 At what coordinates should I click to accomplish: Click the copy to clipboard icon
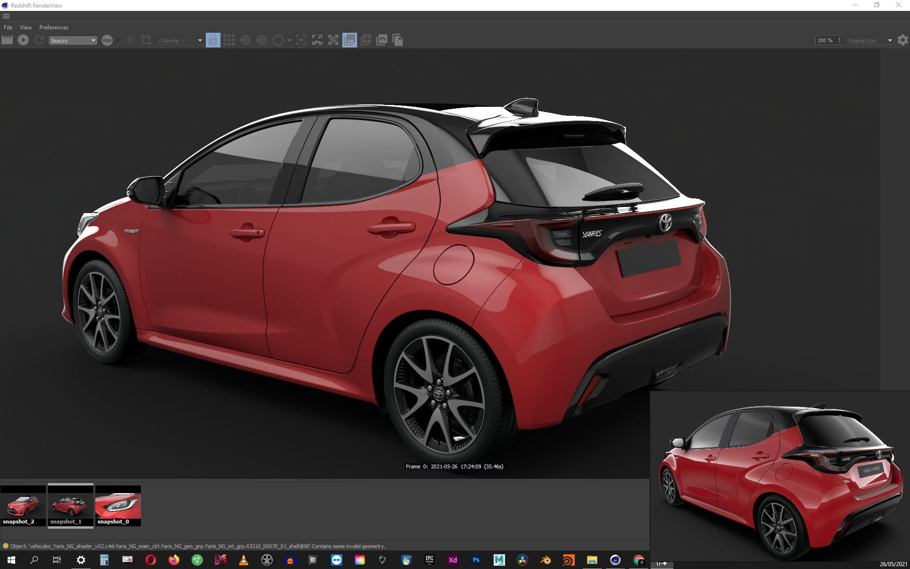(398, 40)
